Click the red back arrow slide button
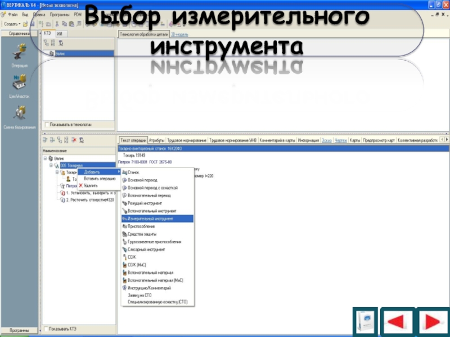 [x=398, y=321]
